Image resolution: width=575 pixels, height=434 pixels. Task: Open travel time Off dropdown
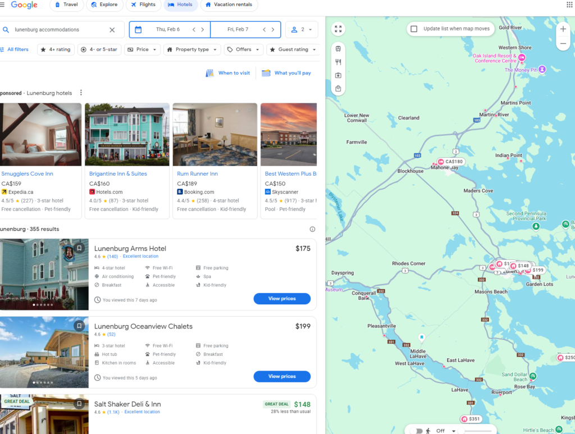pos(445,431)
